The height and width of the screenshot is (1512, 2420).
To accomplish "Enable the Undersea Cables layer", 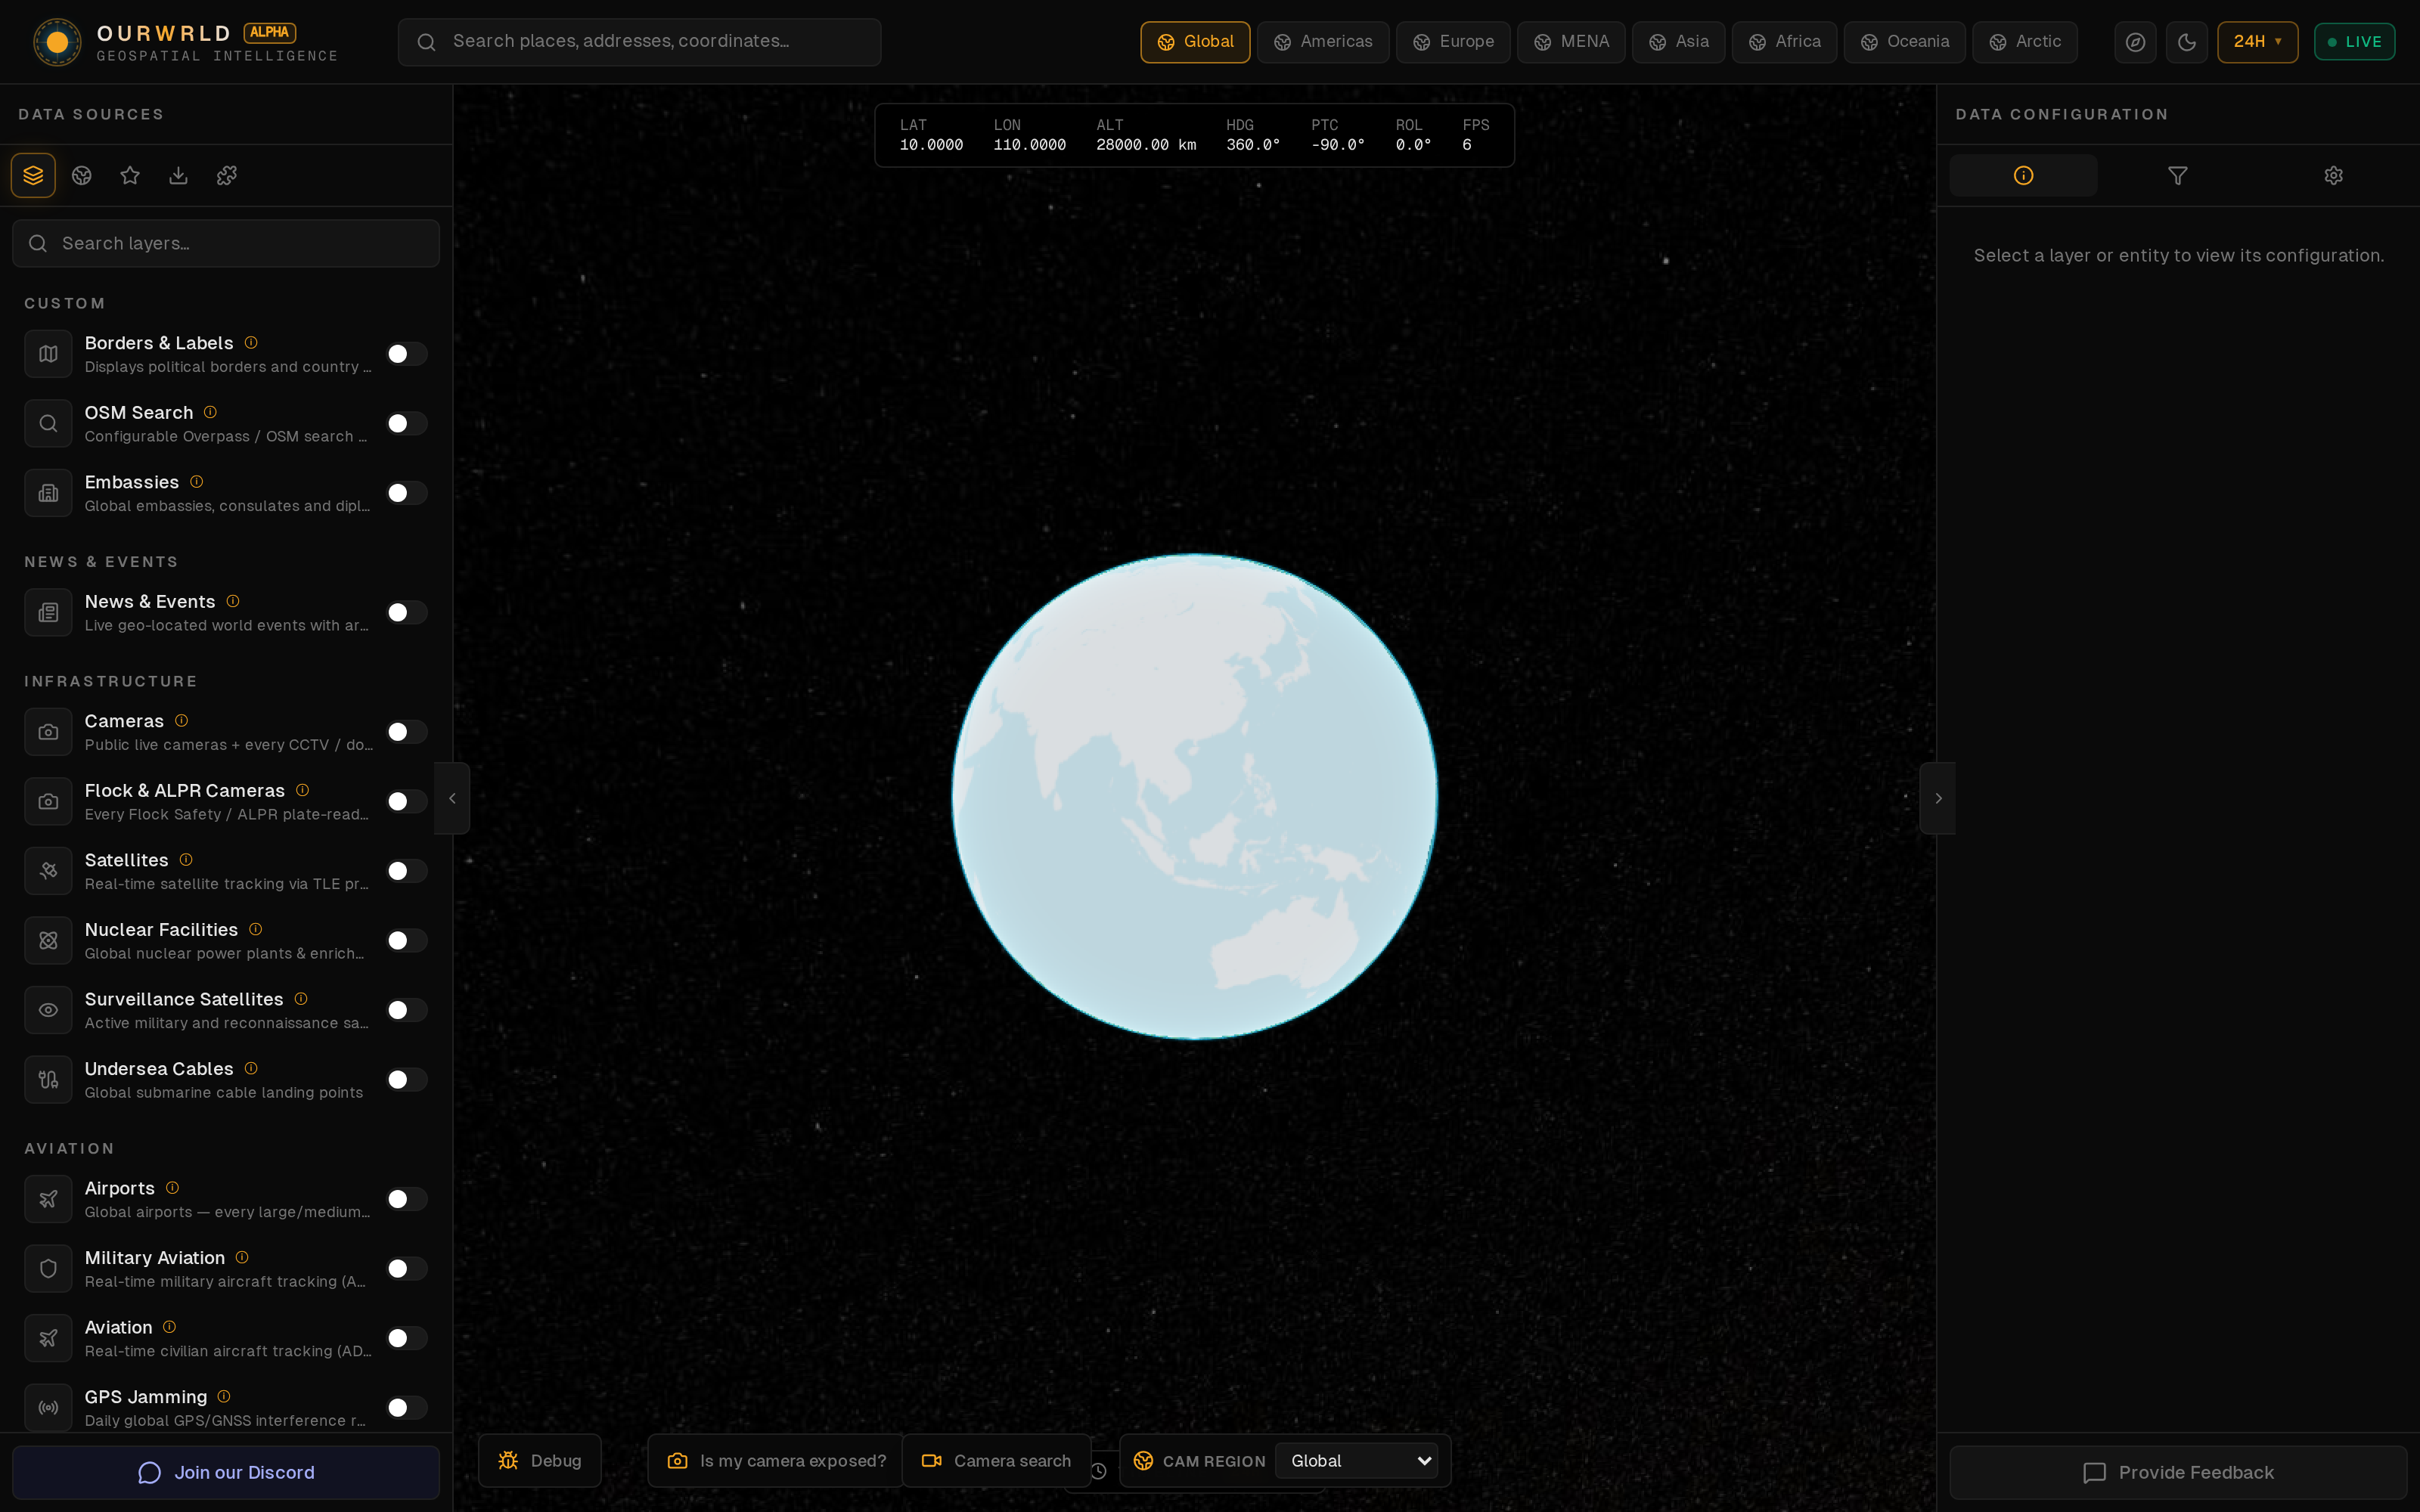I will tap(407, 1079).
